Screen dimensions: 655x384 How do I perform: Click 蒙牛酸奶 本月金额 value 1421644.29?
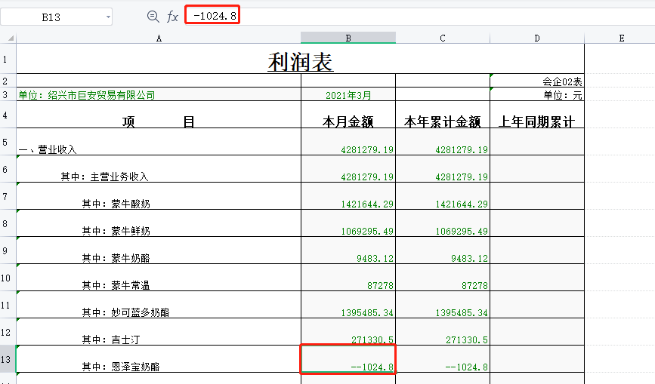[348, 196]
